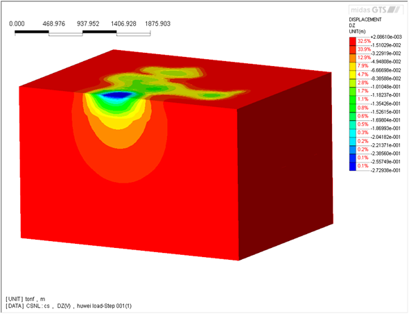Click the scale bar label 1406.928
The width and height of the screenshot is (409, 314).
pos(123,24)
